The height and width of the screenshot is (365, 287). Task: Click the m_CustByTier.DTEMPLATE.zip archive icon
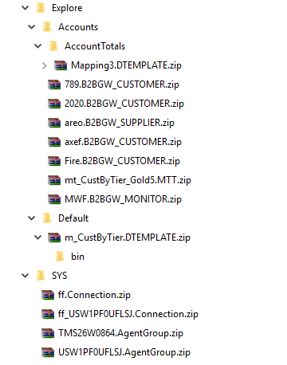click(x=54, y=237)
